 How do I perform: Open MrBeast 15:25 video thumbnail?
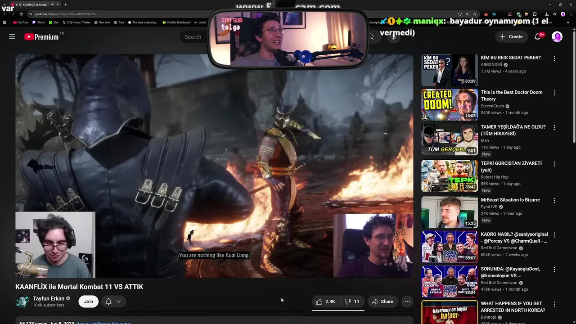[x=450, y=212]
